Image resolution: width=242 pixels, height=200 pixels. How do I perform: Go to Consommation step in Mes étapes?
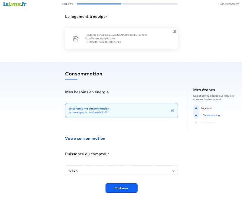click(211, 115)
